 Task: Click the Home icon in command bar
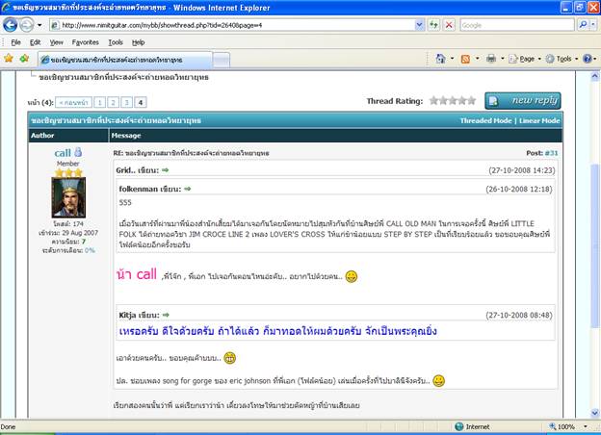click(441, 59)
